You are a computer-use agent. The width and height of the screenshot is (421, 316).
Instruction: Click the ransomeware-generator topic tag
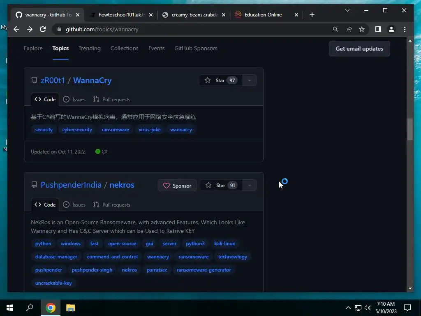204,270
